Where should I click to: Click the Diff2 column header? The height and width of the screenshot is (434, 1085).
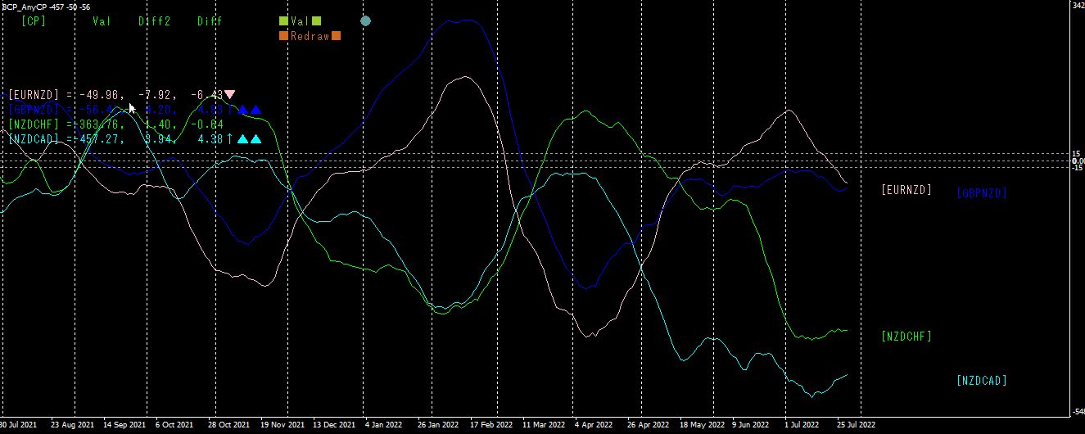(x=155, y=21)
